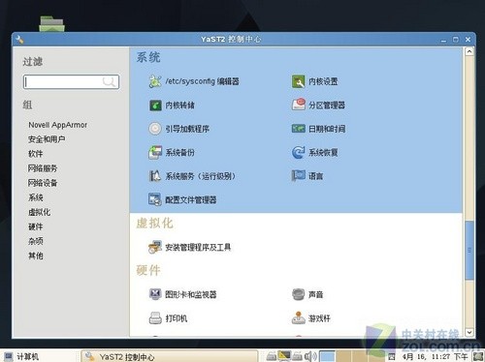
Task: Switch to the first workspace in pager
Action: click(x=327, y=356)
